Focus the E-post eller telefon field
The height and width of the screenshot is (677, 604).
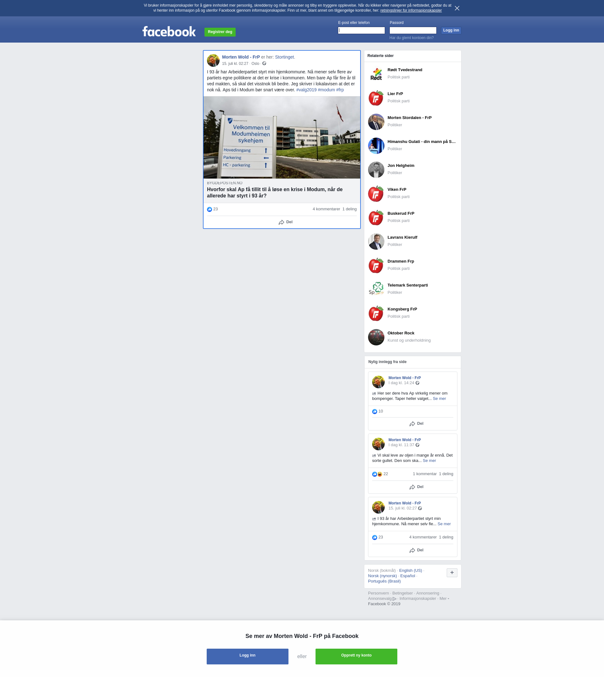pos(361,30)
